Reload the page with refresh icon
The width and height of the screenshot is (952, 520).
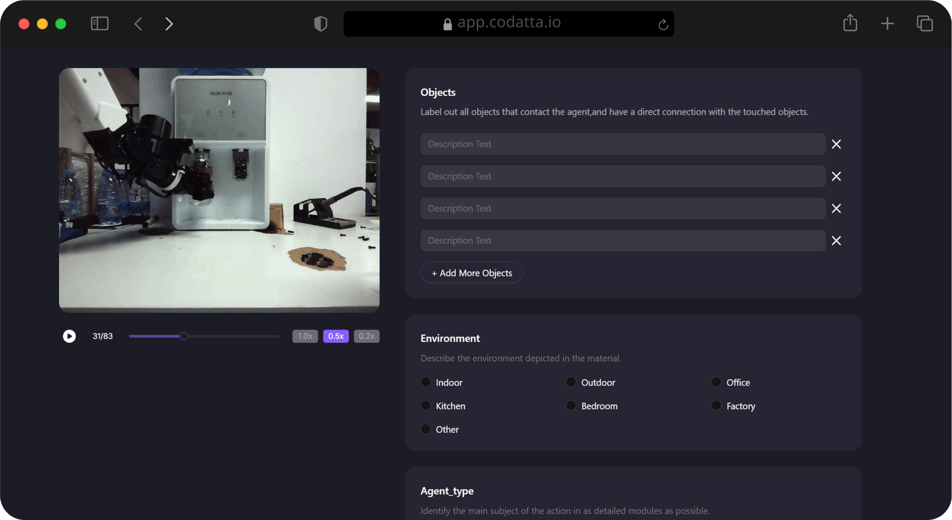pos(663,25)
